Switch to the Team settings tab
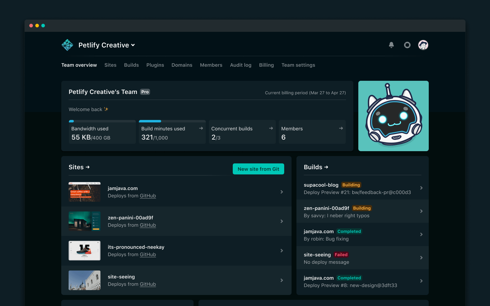The height and width of the screenshot is (306, 490). click(298, 65)
